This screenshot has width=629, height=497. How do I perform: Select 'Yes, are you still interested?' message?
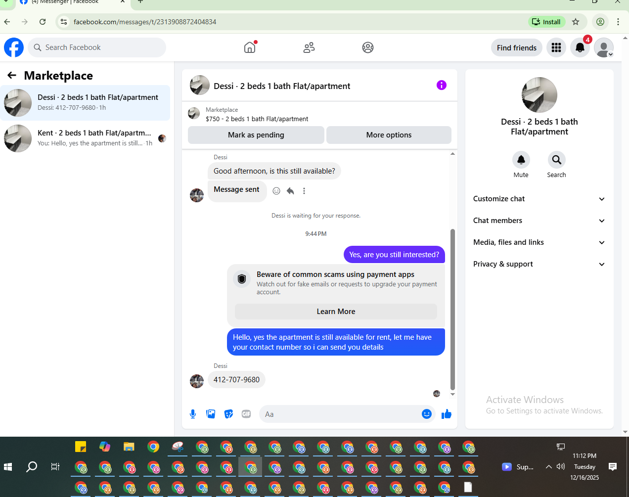(x=394, y=255)
